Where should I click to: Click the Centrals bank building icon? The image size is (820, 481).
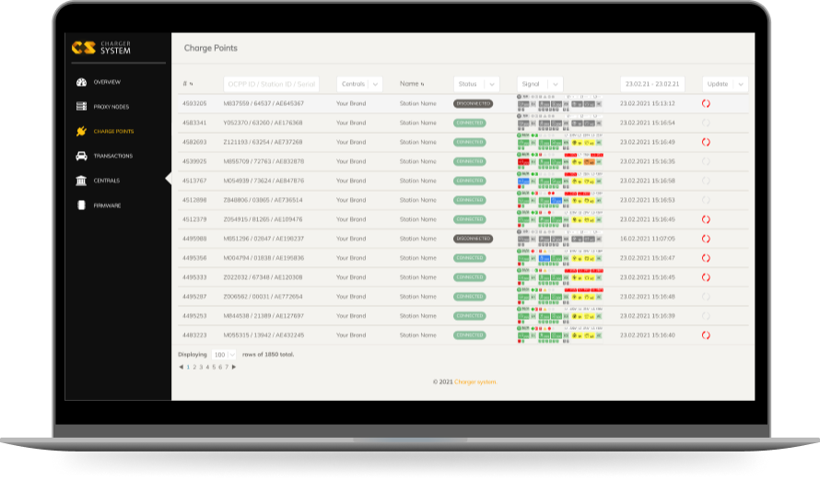pyautogui.click(x=81, y=181)
